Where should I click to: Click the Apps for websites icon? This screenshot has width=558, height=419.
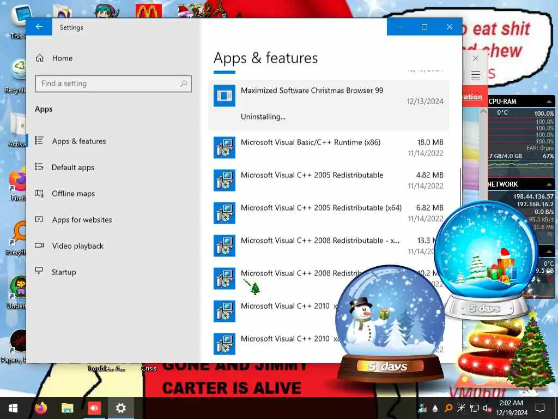pos(39,219)
